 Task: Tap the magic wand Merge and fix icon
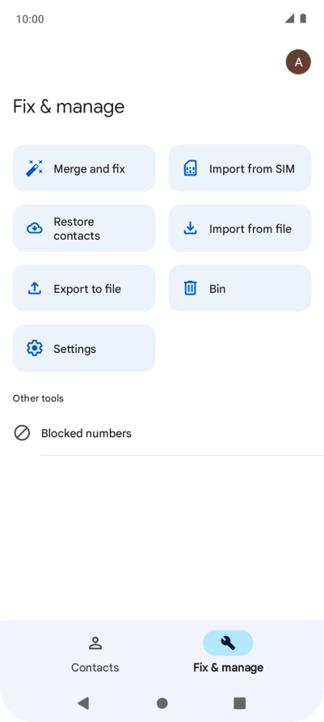click(x=35, y=168)
